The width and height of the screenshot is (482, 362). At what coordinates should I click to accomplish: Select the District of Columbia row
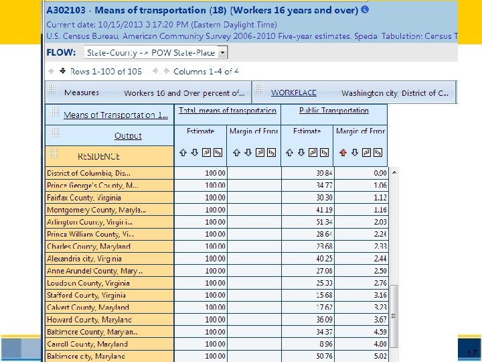coord(109,173)
